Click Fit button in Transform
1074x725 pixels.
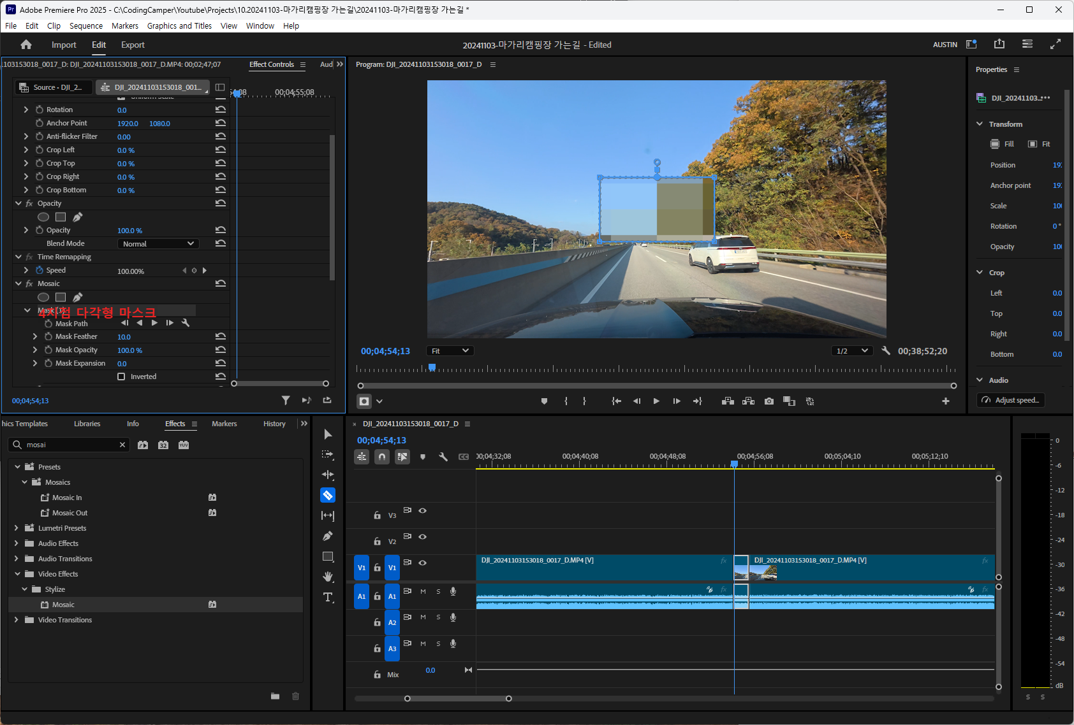1039,144
